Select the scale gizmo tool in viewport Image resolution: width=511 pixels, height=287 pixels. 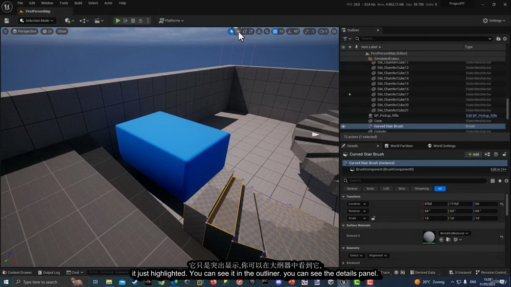click(251, 32)
